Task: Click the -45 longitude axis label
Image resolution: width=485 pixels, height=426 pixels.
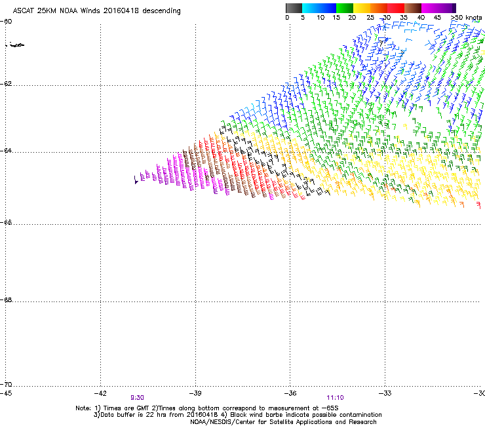Action: click(6, 393)
